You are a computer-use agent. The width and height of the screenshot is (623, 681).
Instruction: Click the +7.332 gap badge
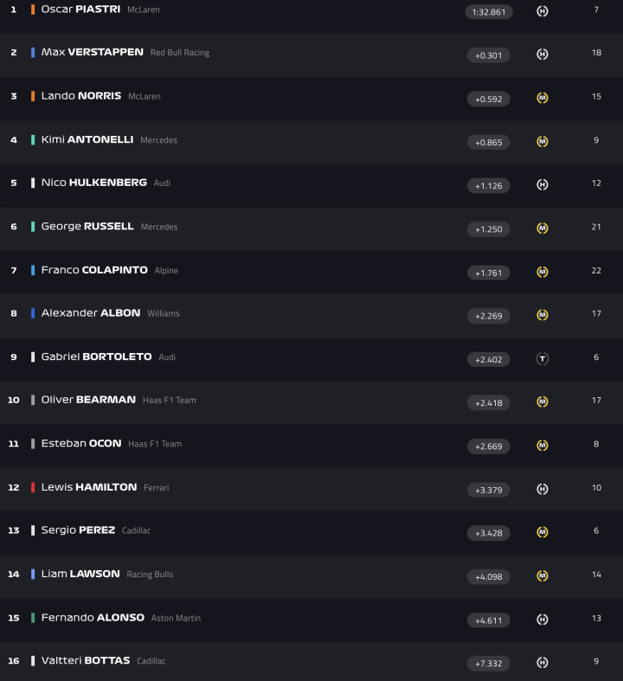pyautogui.click(x=489, y=663)
